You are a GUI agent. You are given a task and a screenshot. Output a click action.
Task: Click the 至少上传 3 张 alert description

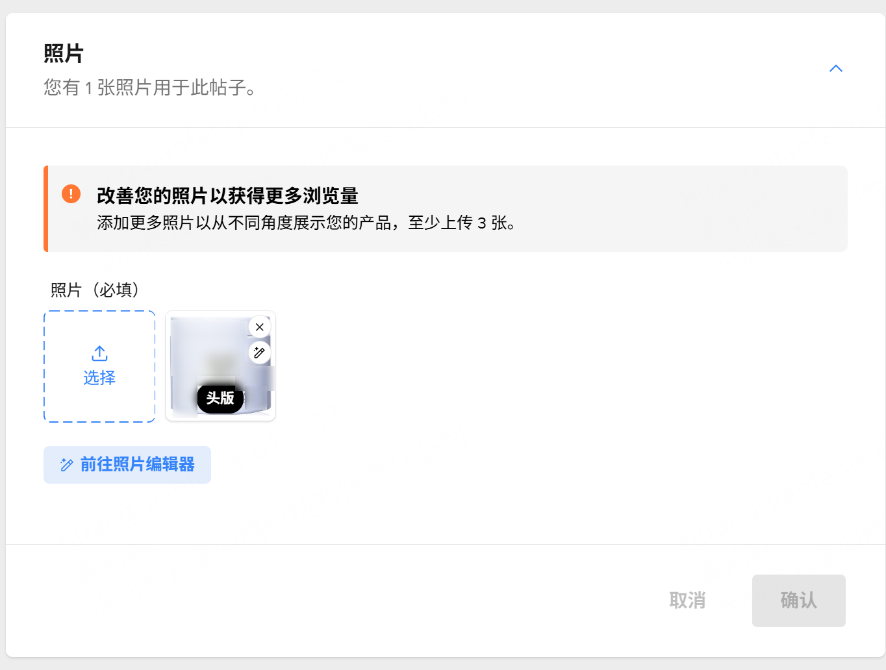tap(305, 223)
